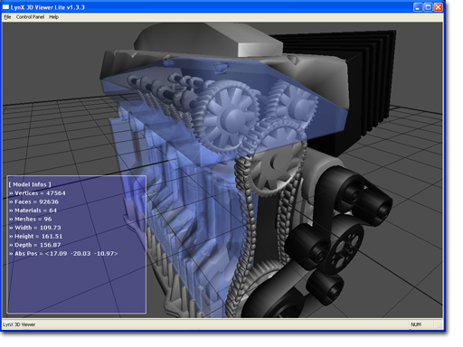
Task: Click the NUM indicator in status bar
Action: pyautogui.click(x=416, y=324)
